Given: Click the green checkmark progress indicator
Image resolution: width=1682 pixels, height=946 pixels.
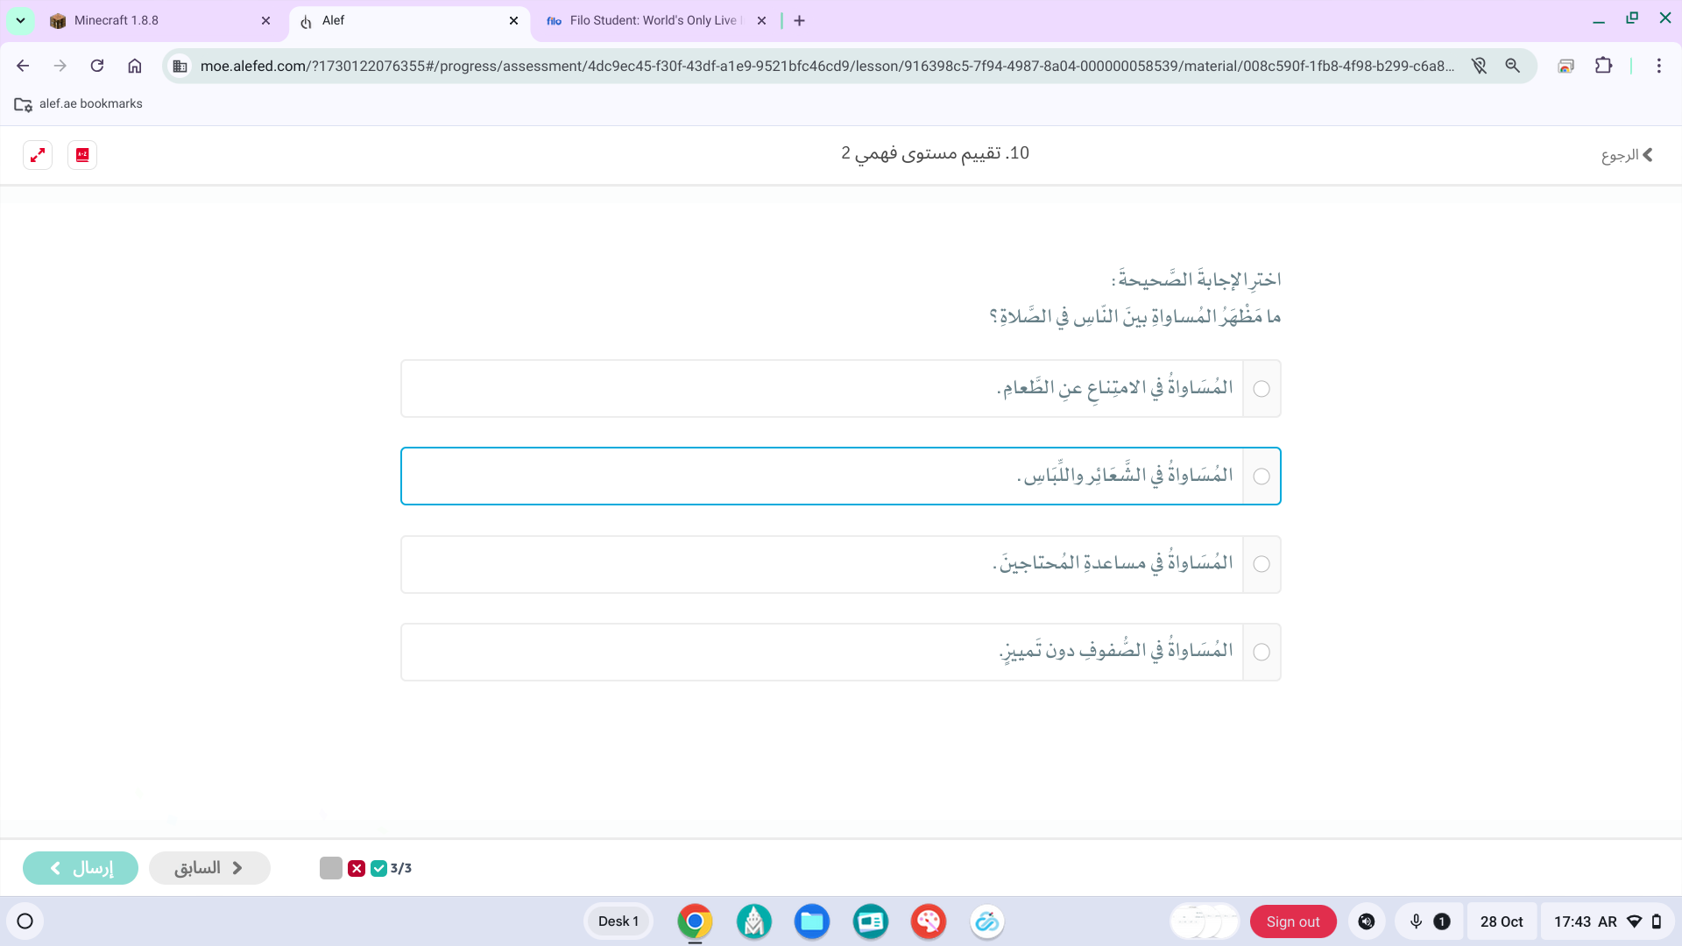Looking at the screenshot, I should pos(378,868).
